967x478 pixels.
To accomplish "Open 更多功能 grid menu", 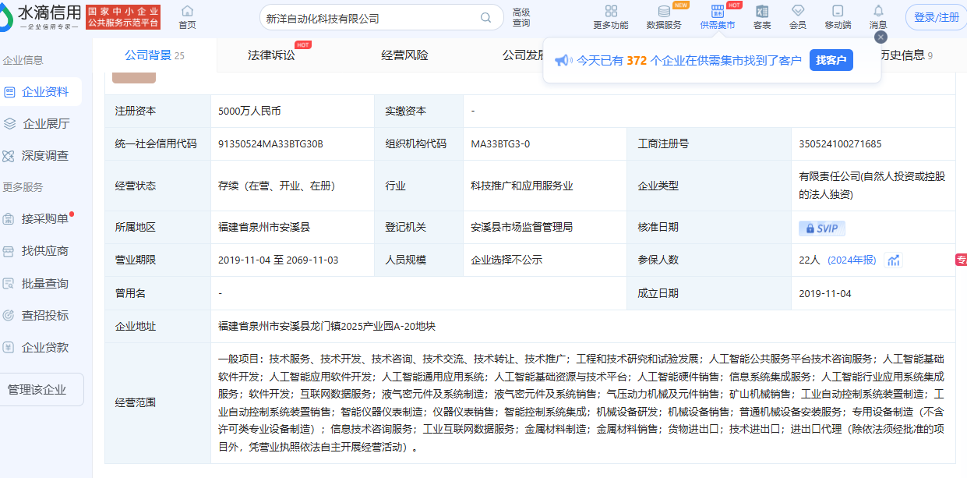I will tap(610, 16).
